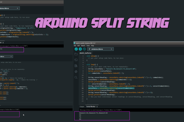
Task: Open the Tools menu
Action: [88, 46]
